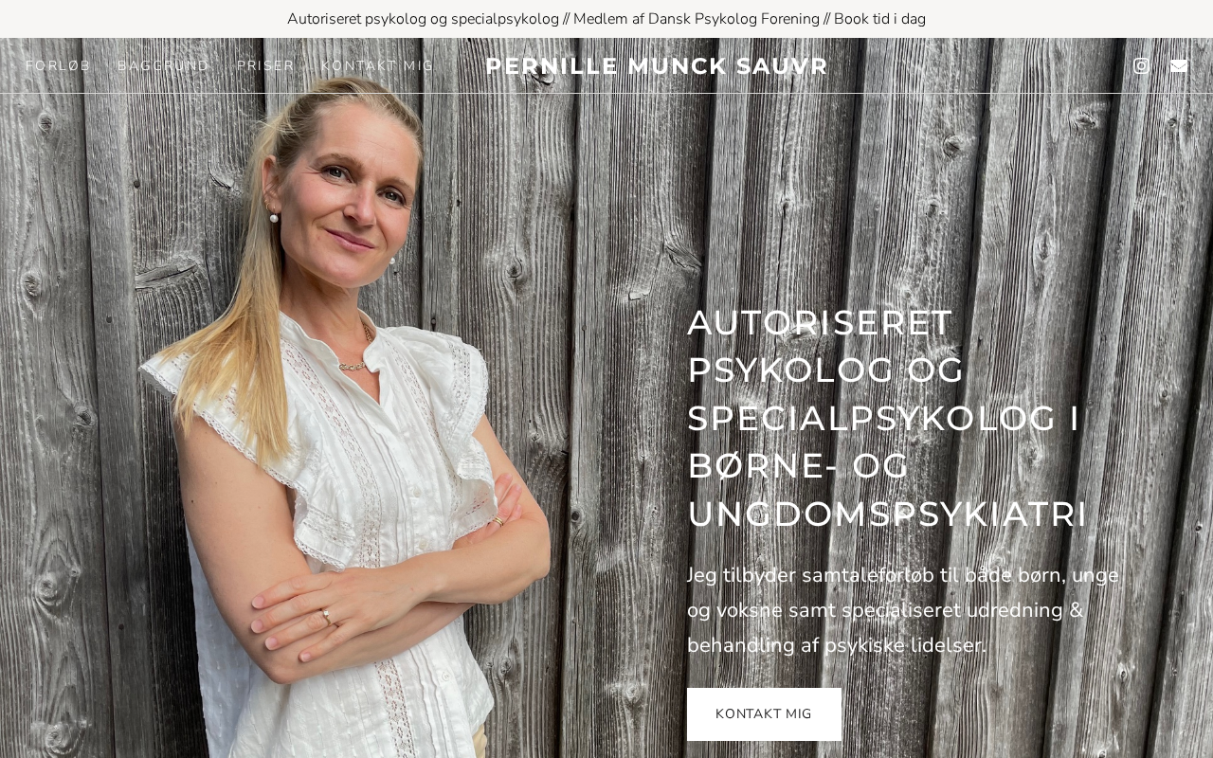The width and height of the screenshot is (1213, 758).
Task: Click 'Book tid i dag' in top banner
Action: coord(879,19)
